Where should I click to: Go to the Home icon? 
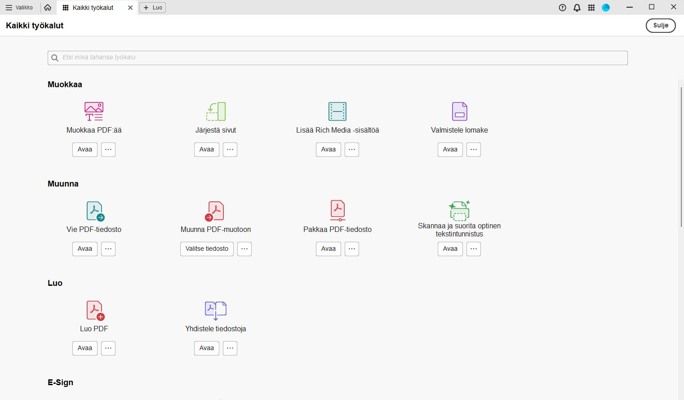(48, 8)
